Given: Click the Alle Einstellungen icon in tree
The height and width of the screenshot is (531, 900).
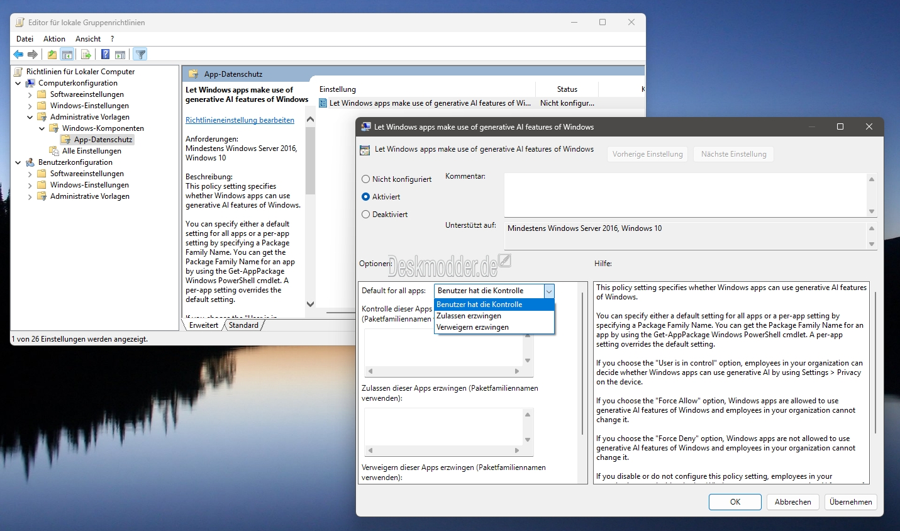Looking at the screenshot, I should click(x=54, y=151).
